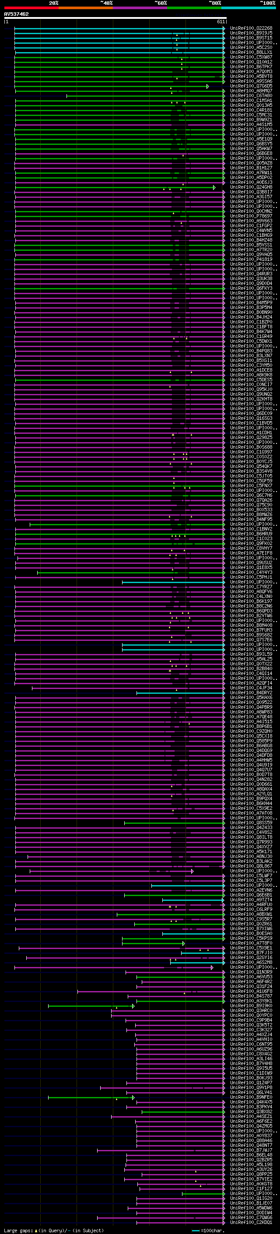Open hit UniRef100_B9ST15

pos(251,38)
